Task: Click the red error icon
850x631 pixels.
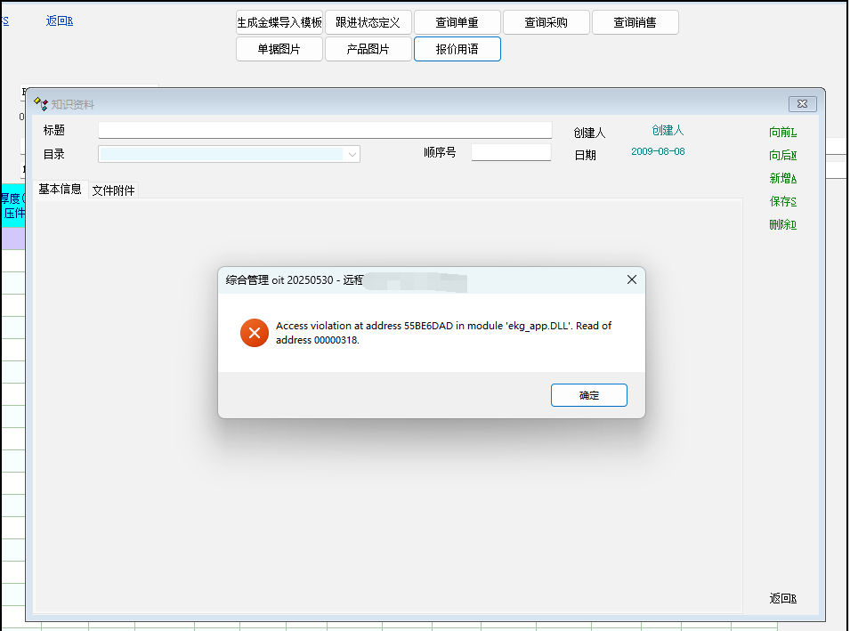Action: coord(254,333)
